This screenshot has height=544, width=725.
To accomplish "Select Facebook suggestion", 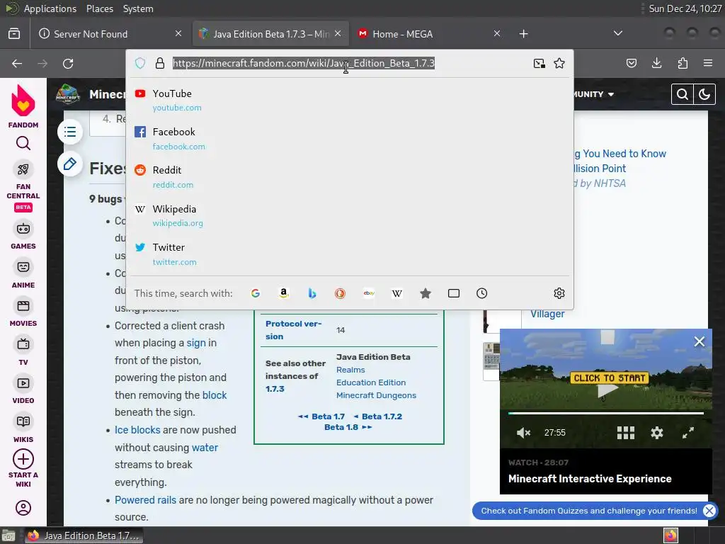I will pyautogui.click(x=349, y=138).
